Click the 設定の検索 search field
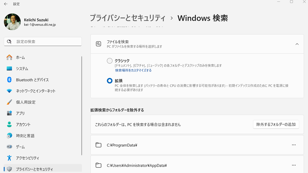This screenshot has width=308, height=173. (x=43, y=41)
